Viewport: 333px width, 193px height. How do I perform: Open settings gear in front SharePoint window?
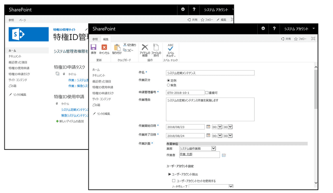[263, 29]
